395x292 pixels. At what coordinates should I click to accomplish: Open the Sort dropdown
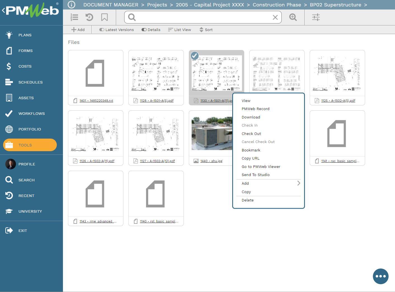[206, 30]
